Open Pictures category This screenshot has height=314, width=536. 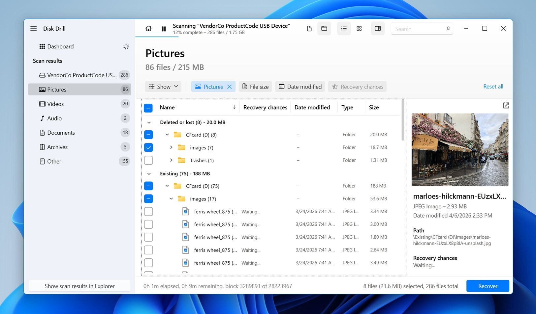coord(80,90)
